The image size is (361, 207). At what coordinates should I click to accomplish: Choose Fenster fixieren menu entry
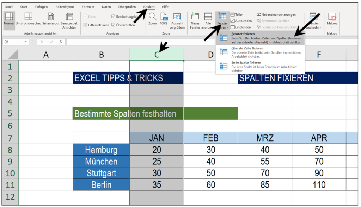click(260, 38)
